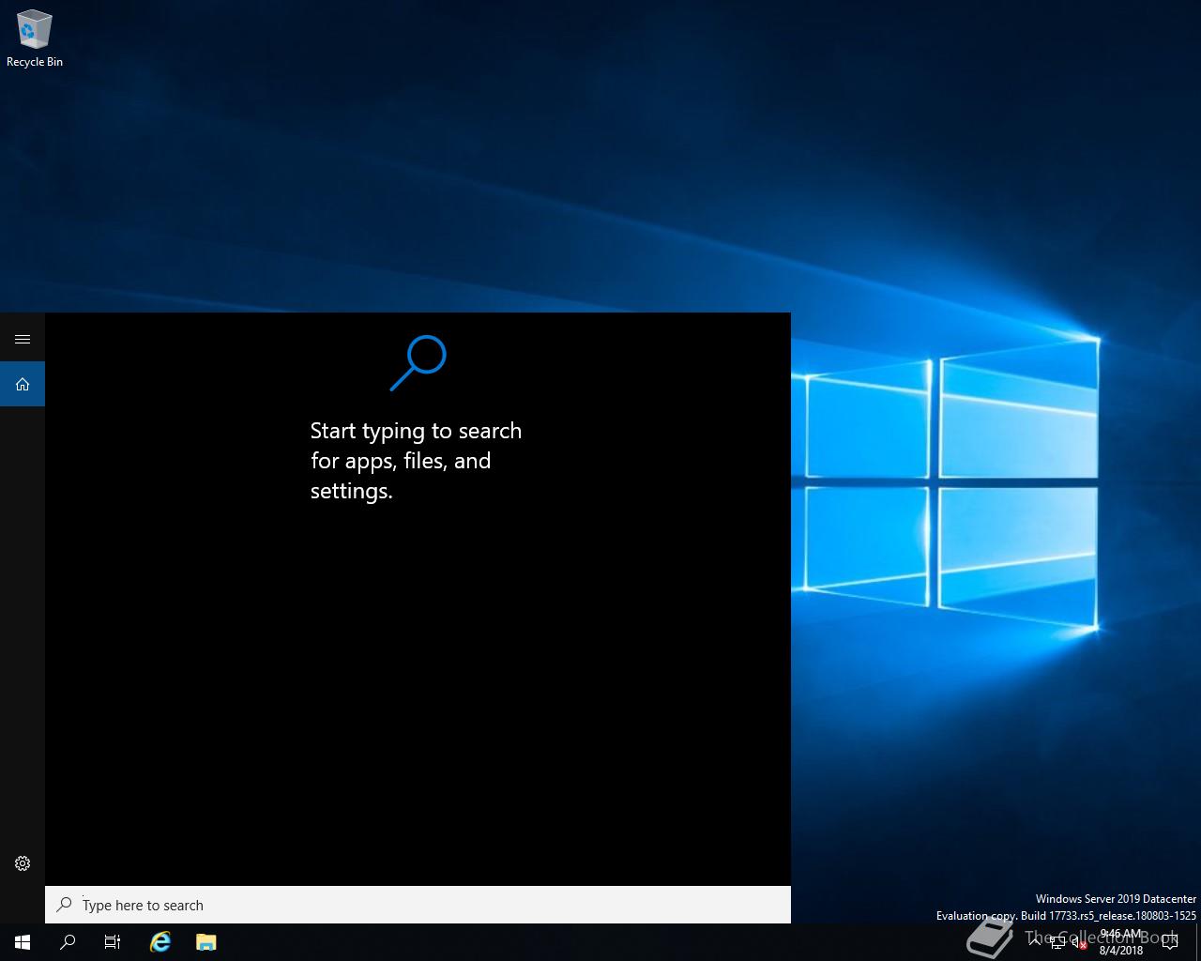Open File Explorer from the taskbar
1201x961 pixels.
206,942
